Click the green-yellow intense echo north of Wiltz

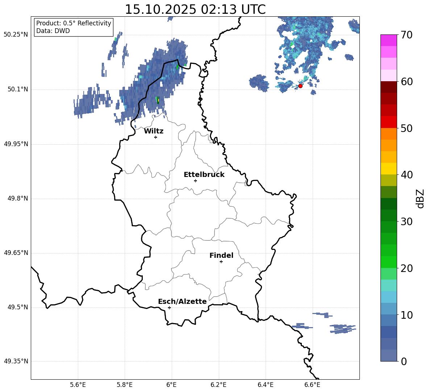coord(158,100)
